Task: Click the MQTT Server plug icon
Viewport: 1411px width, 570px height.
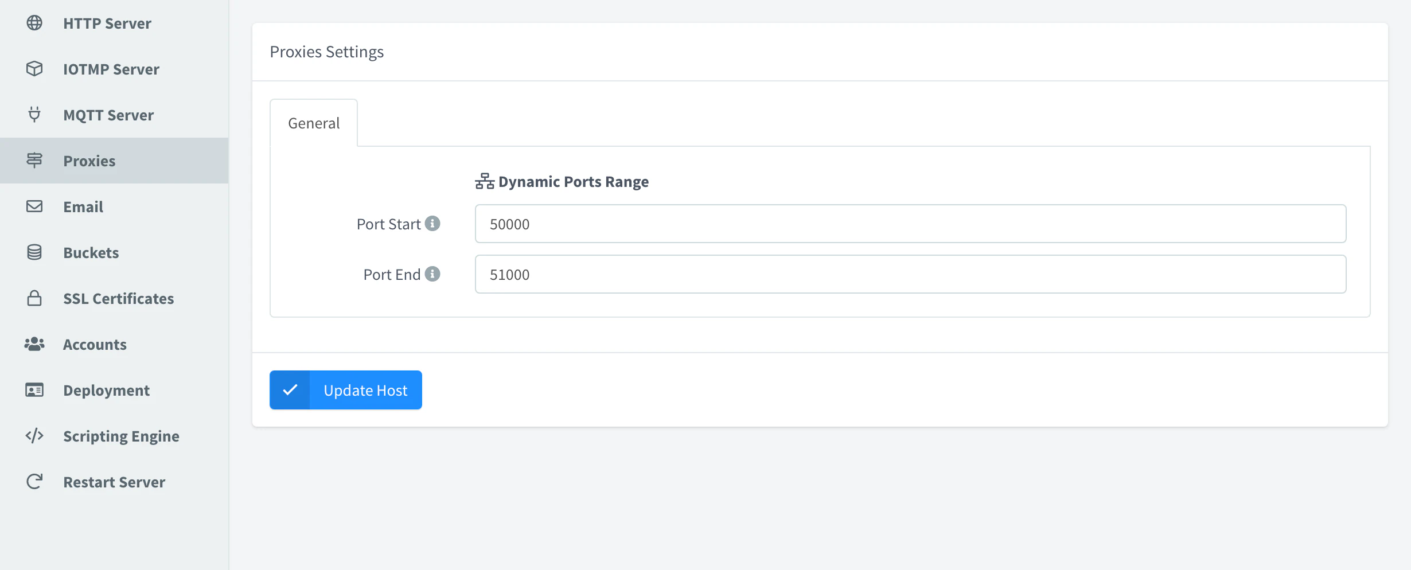Action: coord(34,115)
